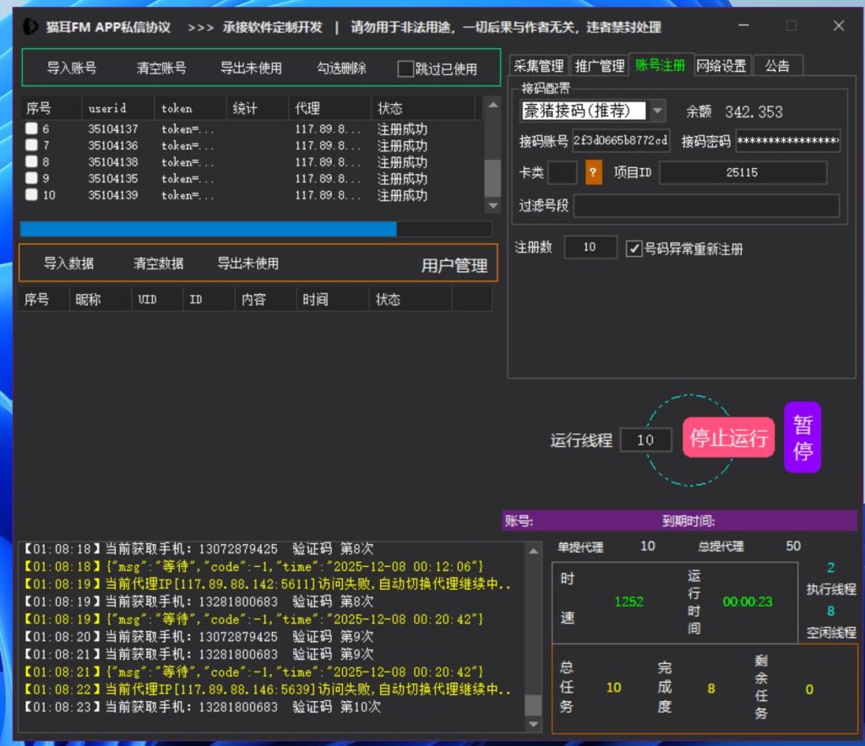Click the scroll-up arrow of account list
Viewport: 865px width, 746px height.
[492, 106]
